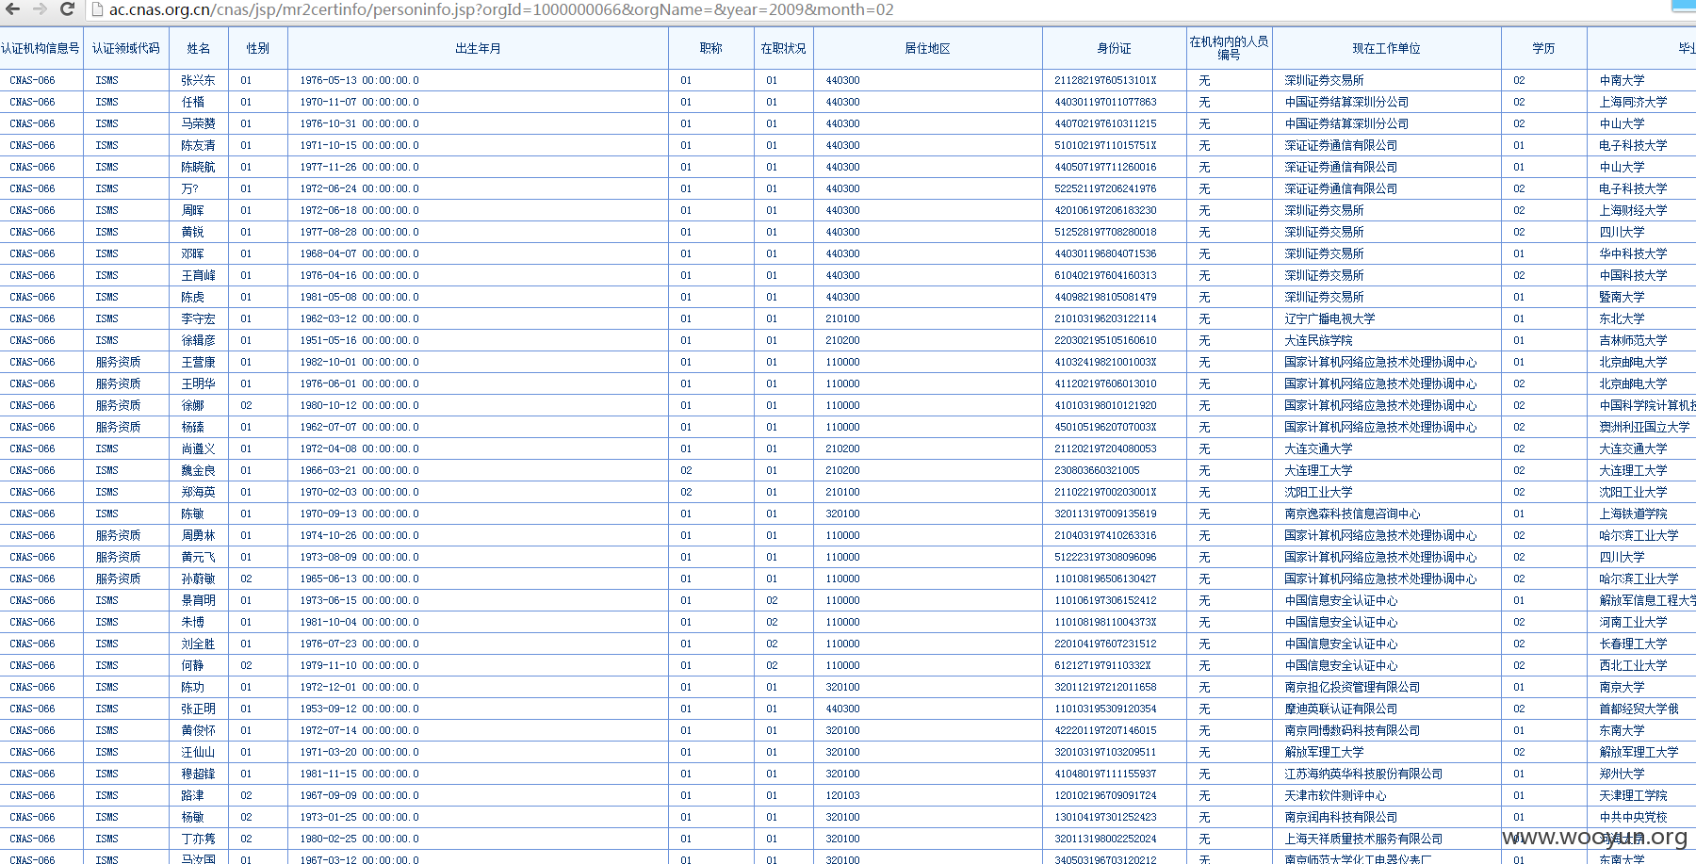The image size is (1696, 864).
Task: Click the 出生年月 column header
Action: pyautogui.click(x=478, y=48)
